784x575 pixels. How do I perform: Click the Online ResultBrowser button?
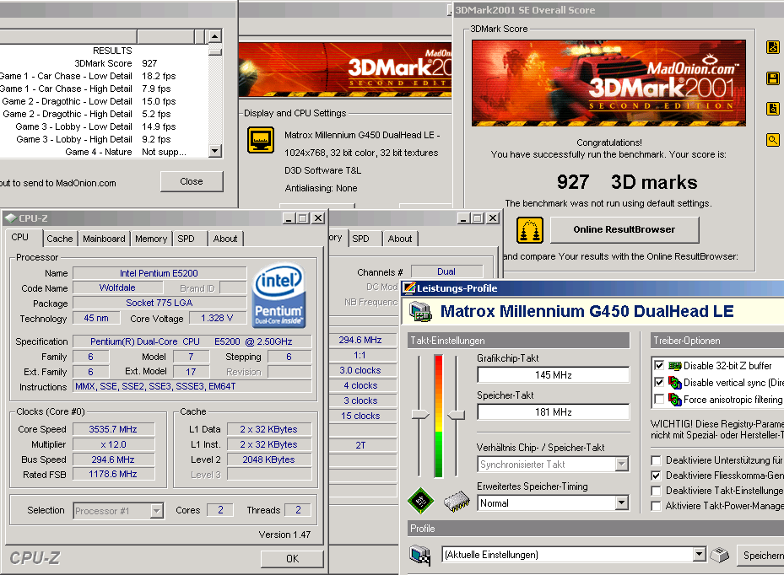[624, 230]
